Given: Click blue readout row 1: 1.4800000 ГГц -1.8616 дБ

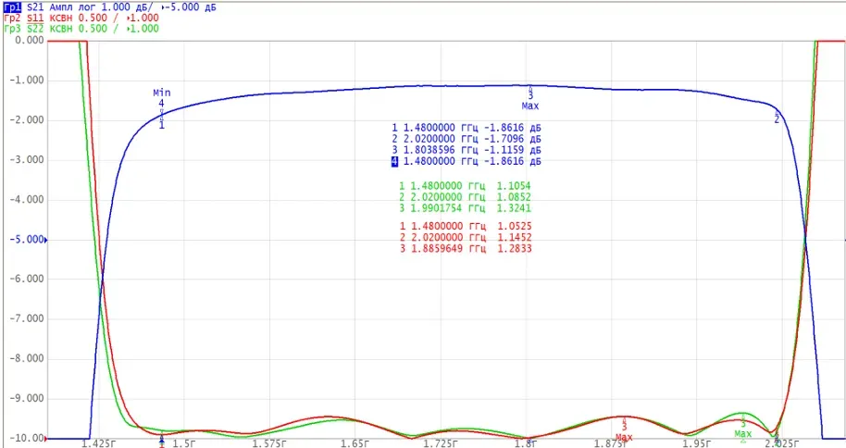Looking at the screenshot, I should [x=467, y=128].
